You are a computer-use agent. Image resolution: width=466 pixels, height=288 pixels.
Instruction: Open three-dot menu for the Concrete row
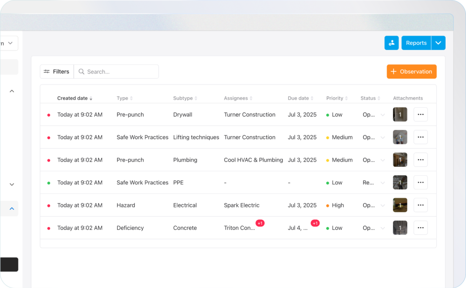(420, 228)
